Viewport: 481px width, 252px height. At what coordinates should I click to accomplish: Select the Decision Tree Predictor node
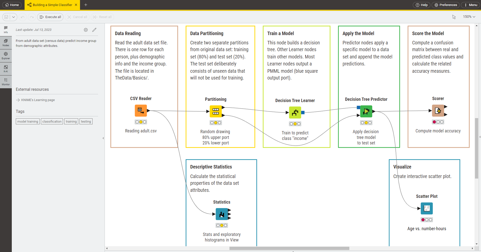(366, 111)
